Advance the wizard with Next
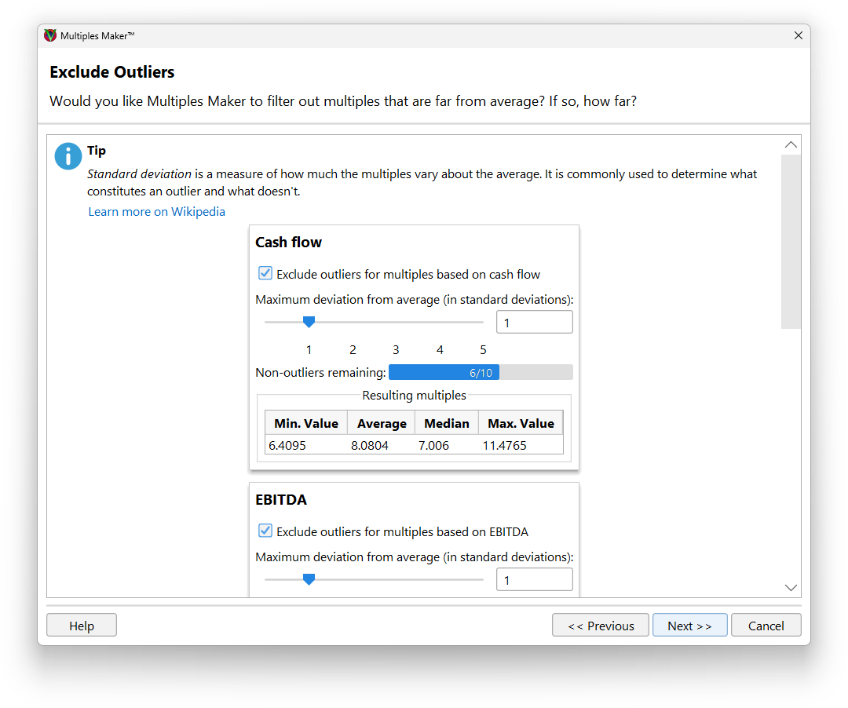Image resolution: width=848 pixels, height=708 pixels. (x=689, y=625)
